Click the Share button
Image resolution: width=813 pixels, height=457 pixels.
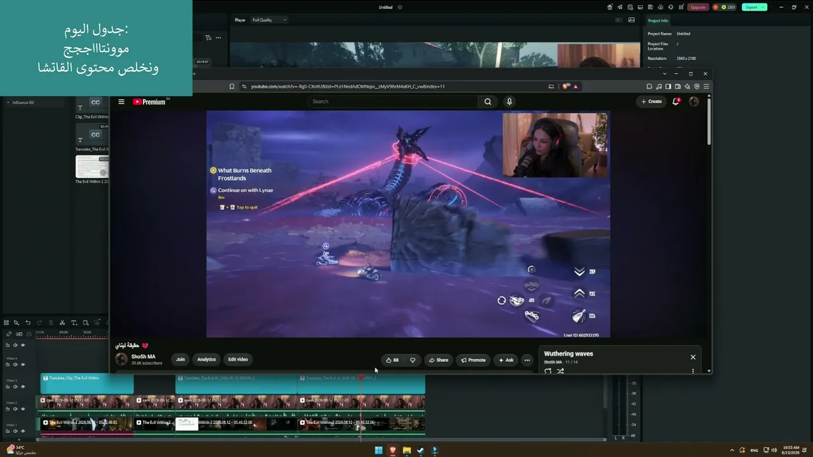point(438,360)
